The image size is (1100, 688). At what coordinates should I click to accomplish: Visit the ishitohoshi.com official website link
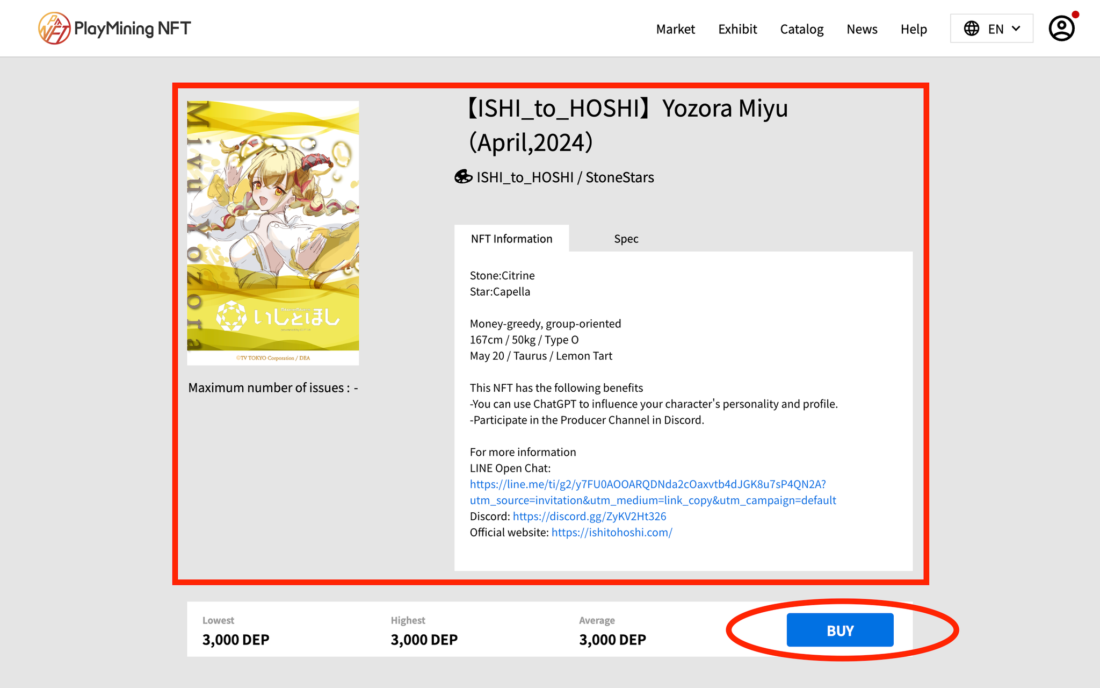pyautogui.click(x=612, y=533)
